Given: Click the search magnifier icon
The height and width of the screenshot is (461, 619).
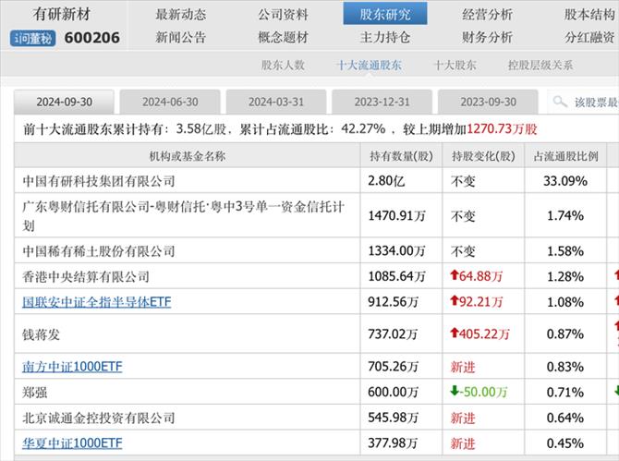Looking at the screenshot, I should click(x=560, y=102).
